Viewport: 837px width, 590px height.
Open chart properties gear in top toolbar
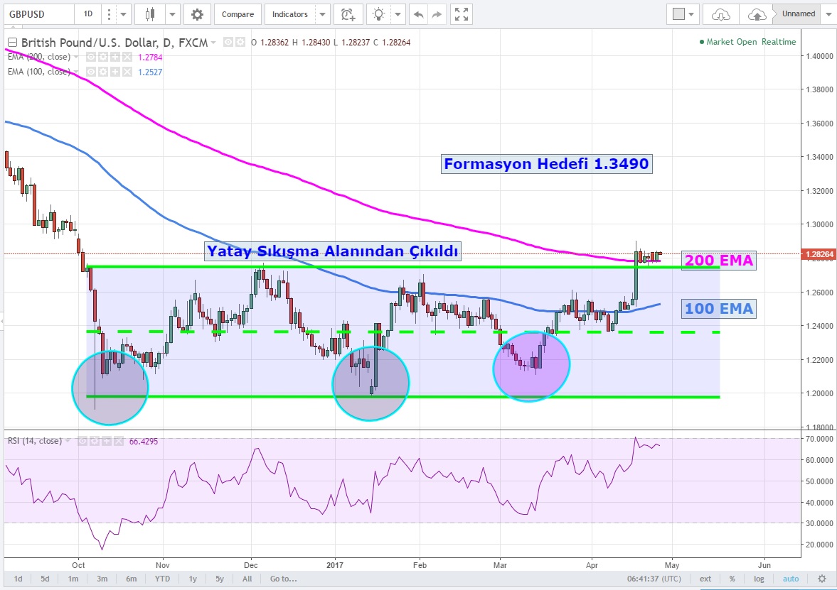197,14
